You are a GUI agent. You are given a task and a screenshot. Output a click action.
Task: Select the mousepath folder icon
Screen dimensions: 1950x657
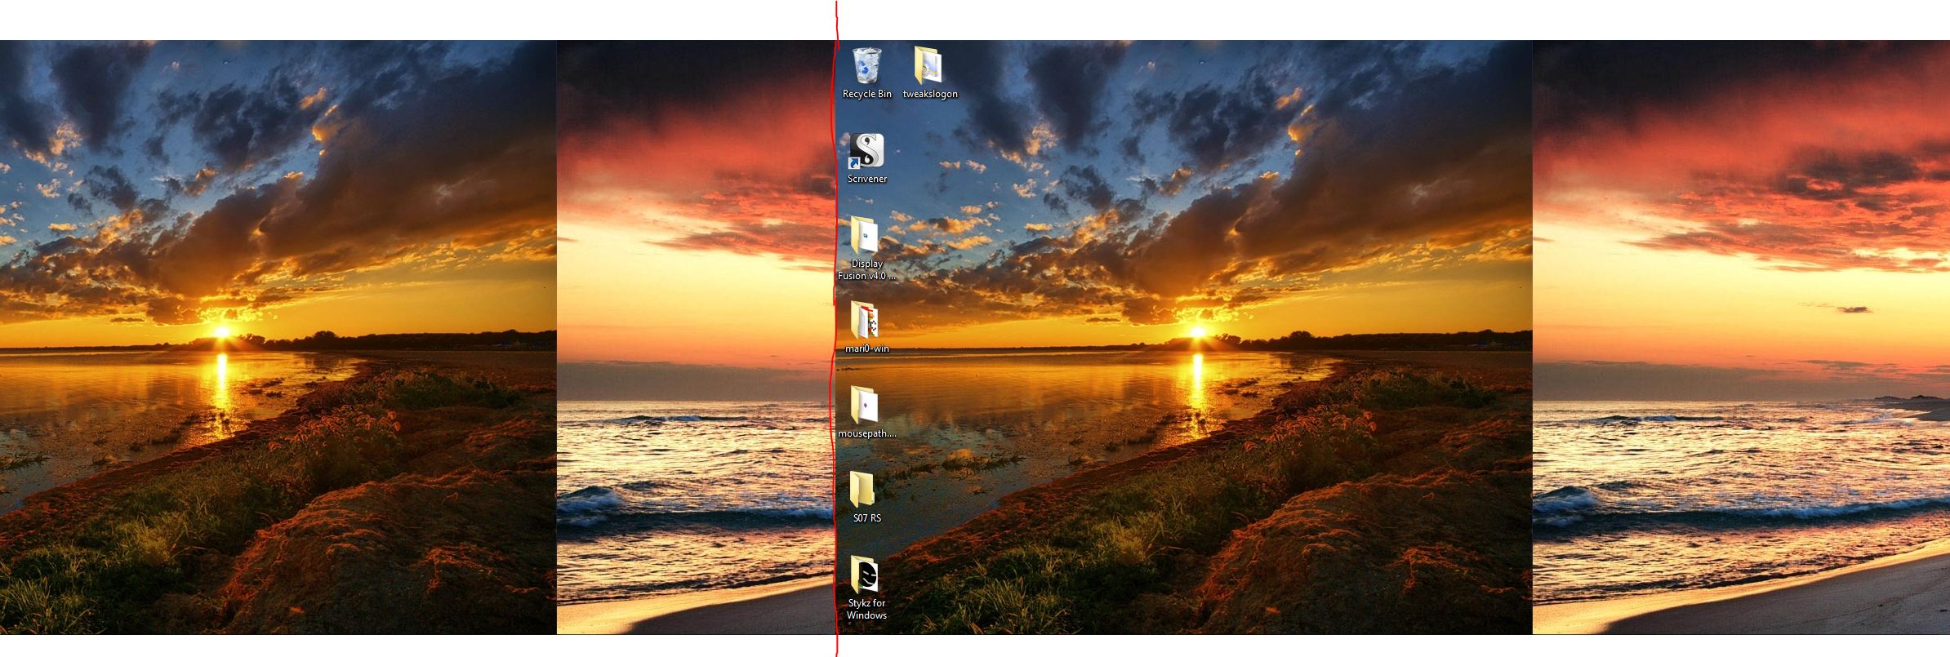(866, 406)
